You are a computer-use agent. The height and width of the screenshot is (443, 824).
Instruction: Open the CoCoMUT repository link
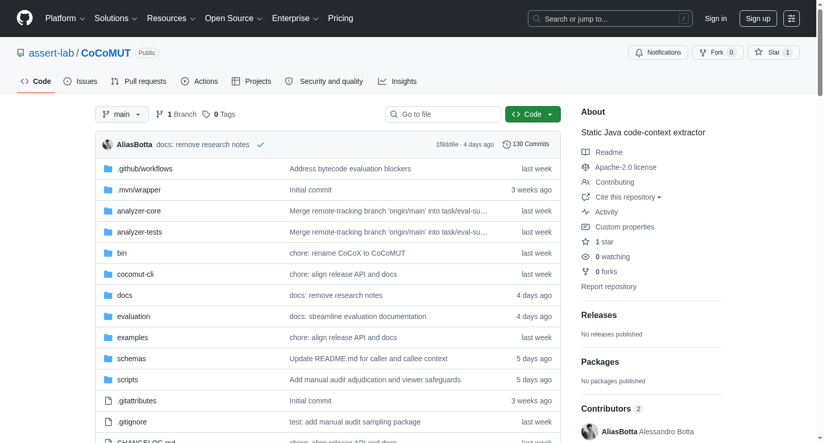(x=106, y=53)
